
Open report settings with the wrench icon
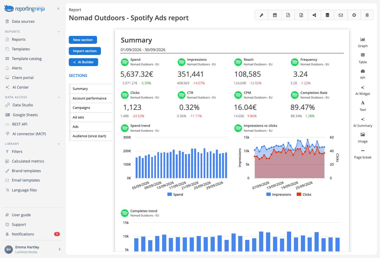coord(261,15)
